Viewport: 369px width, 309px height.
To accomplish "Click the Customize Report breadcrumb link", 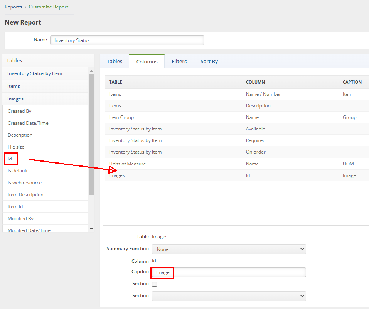I will [48, 7].
